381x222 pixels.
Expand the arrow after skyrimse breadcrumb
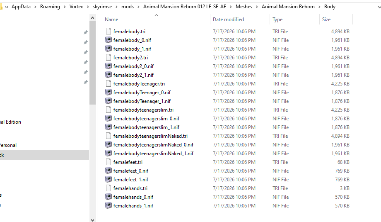(x=116, y=7)
